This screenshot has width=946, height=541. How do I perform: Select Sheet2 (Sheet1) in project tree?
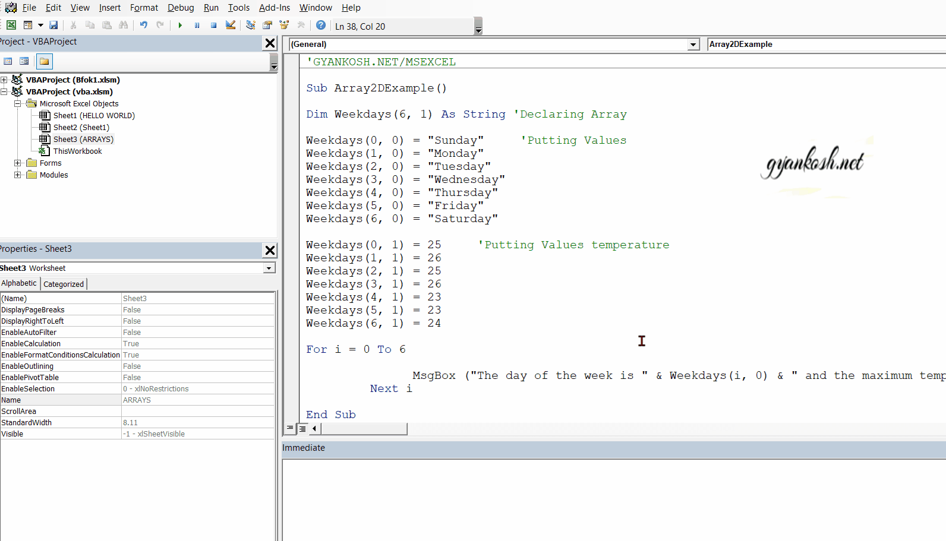click(81, 127)
